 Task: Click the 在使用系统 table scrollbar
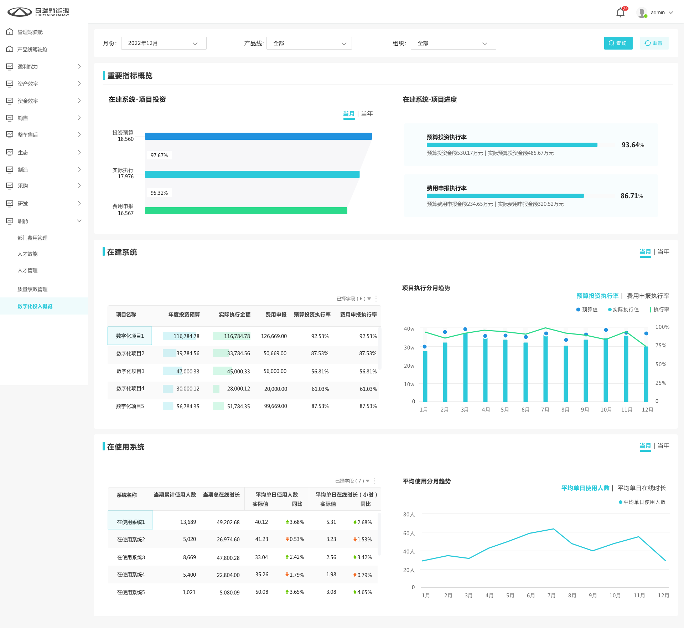[380, 533]
